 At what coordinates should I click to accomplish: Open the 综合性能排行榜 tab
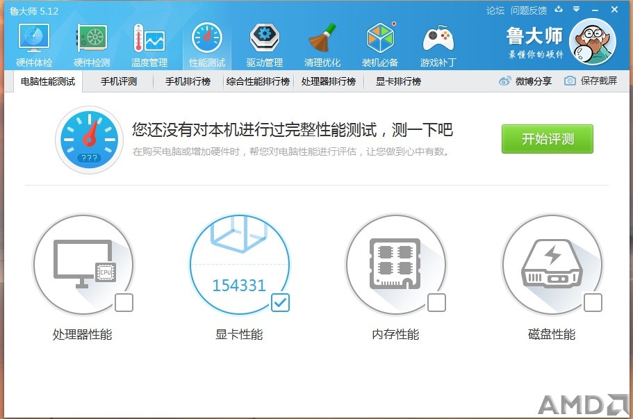tap(258, 81)
